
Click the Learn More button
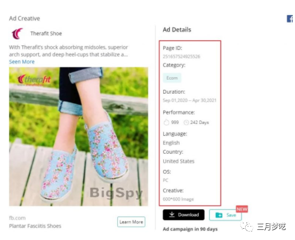tap(131, 222)
